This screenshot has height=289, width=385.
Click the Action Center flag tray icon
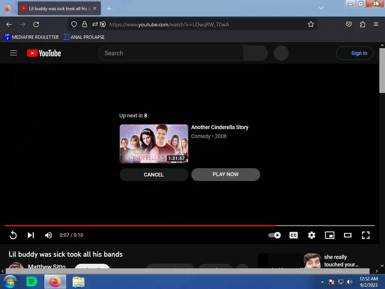point(332,282)
